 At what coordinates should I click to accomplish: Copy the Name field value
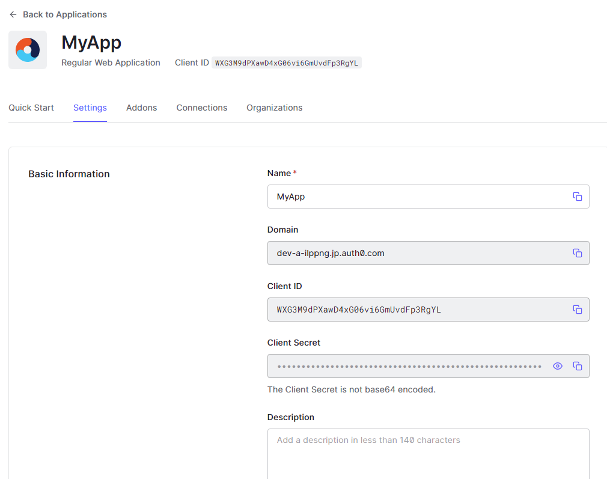[577, 197]
